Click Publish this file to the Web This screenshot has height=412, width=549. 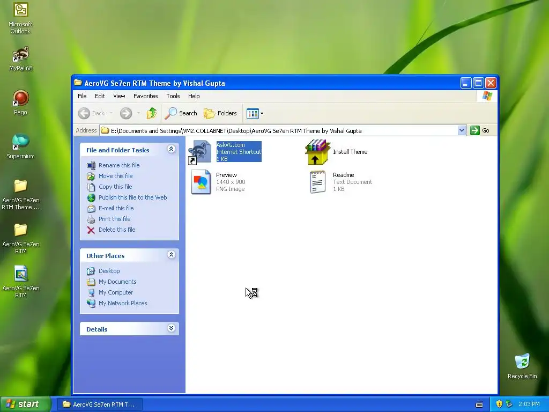click(133, 197)
